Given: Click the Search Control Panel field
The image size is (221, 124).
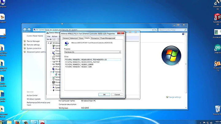Looking at the screenshot, I should [x=173, y=30].
